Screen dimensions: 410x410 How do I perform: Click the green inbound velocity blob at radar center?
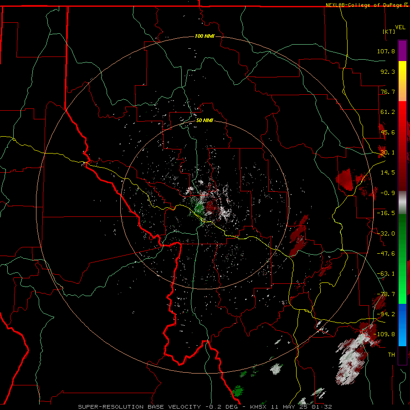pos(199,208)
